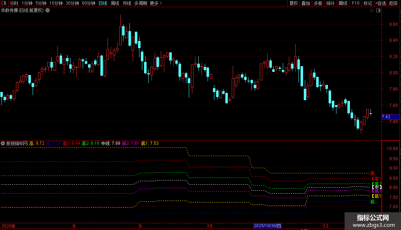Click the 10.00 indicator axis label

(x=392, y=149)
